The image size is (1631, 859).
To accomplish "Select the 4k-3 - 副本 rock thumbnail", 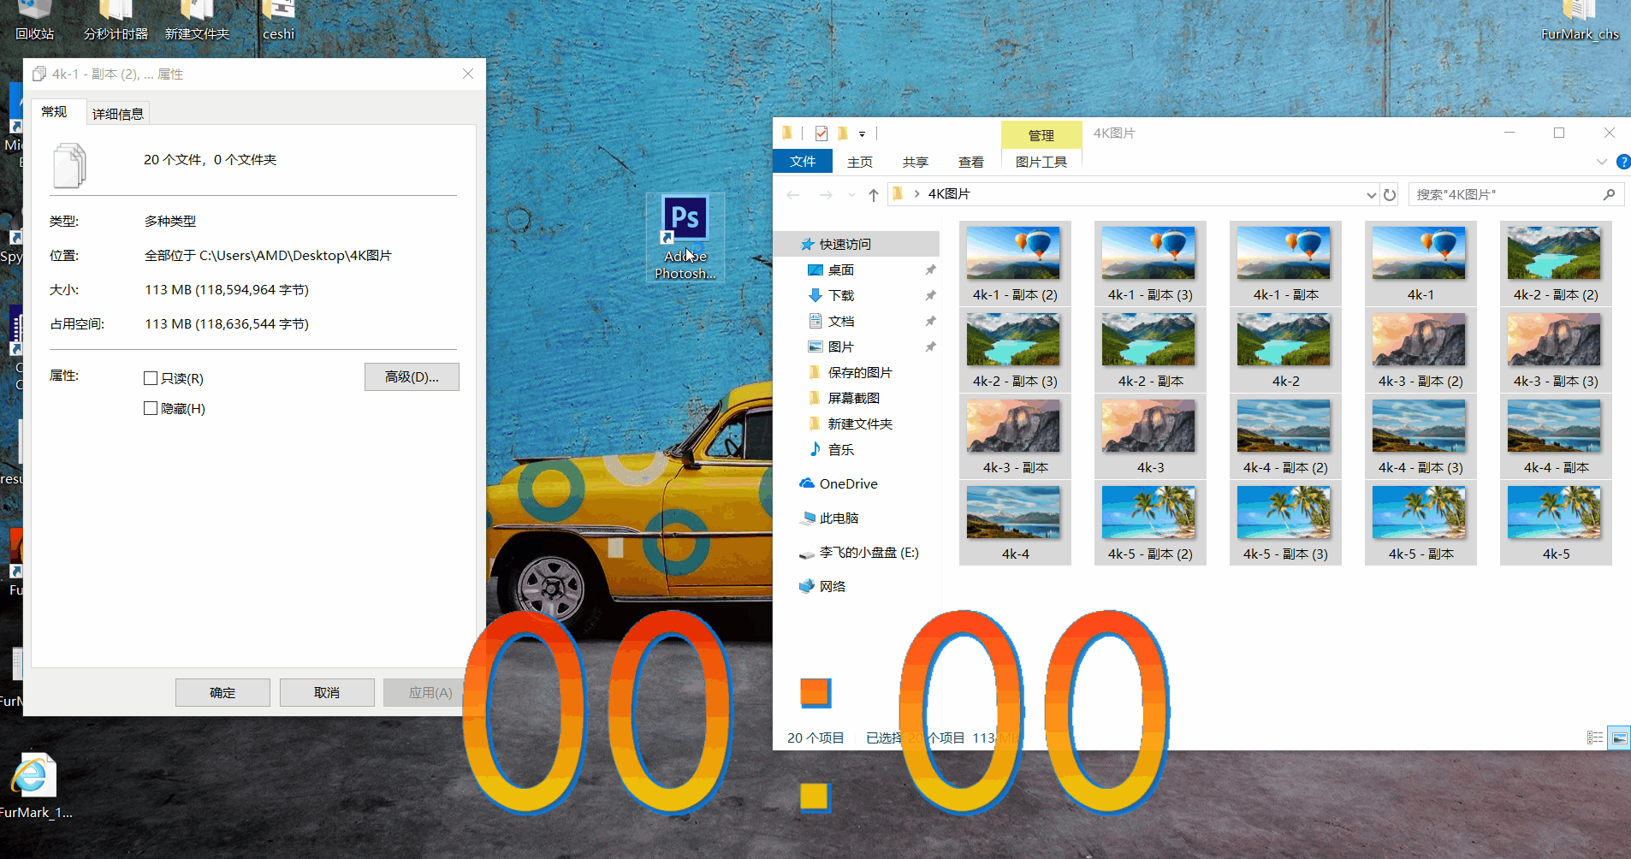I will [x=1015, y=435].
